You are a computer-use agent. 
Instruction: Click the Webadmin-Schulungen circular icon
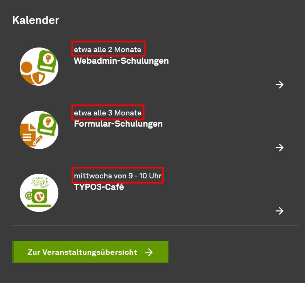point(39,67)
